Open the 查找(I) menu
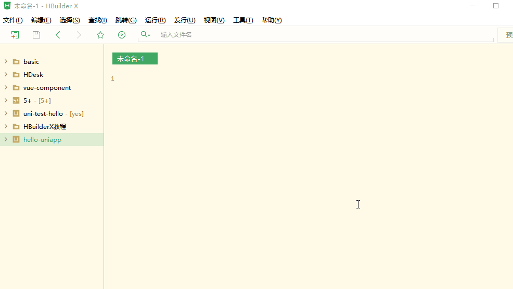This screenshot has width=513, height=289. pyautogui.click(x=97, y=20)
